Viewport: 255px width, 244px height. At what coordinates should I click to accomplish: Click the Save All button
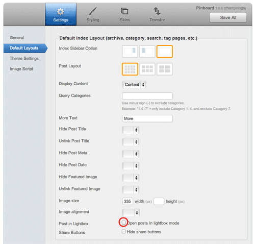click(228, 18)
